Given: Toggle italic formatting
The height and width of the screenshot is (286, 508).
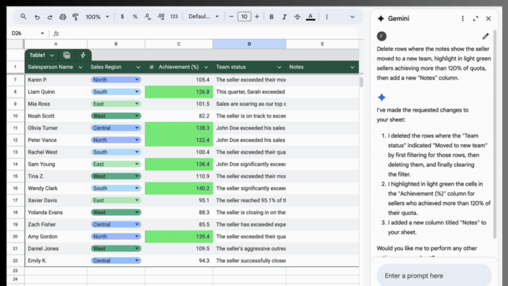Looking at the screenshot, I should 284,17.
